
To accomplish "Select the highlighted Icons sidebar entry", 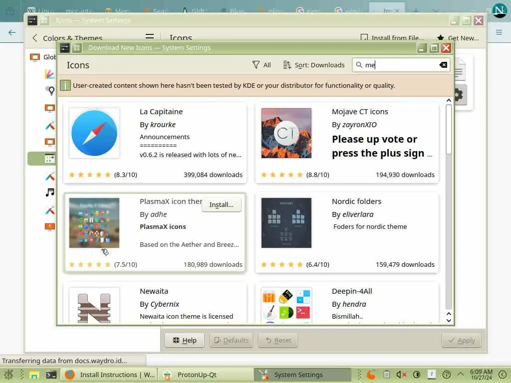I will click(42, 159).
